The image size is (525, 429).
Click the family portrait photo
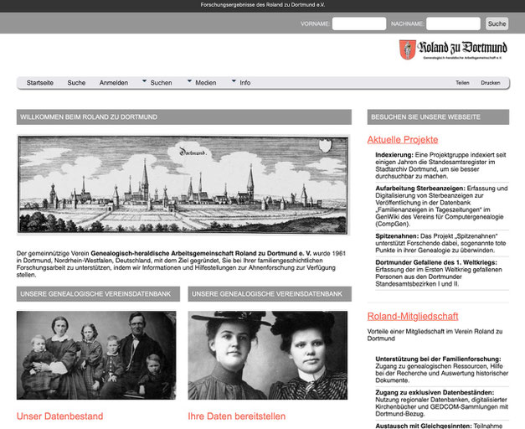96,355
